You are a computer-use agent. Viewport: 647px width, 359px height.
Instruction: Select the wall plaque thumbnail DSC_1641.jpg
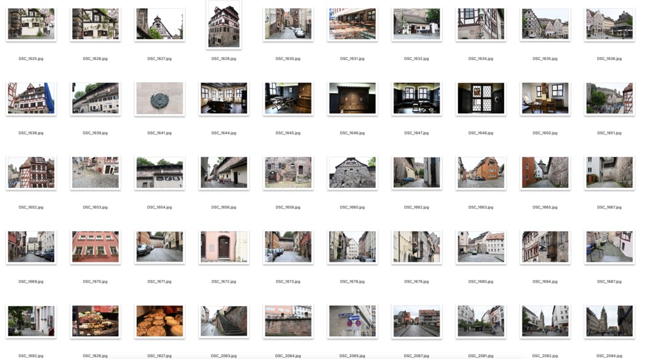(x=159, y=98)
